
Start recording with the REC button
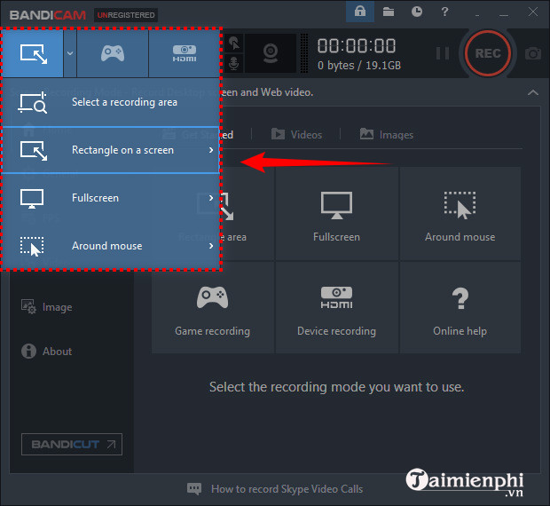point(488,53)
